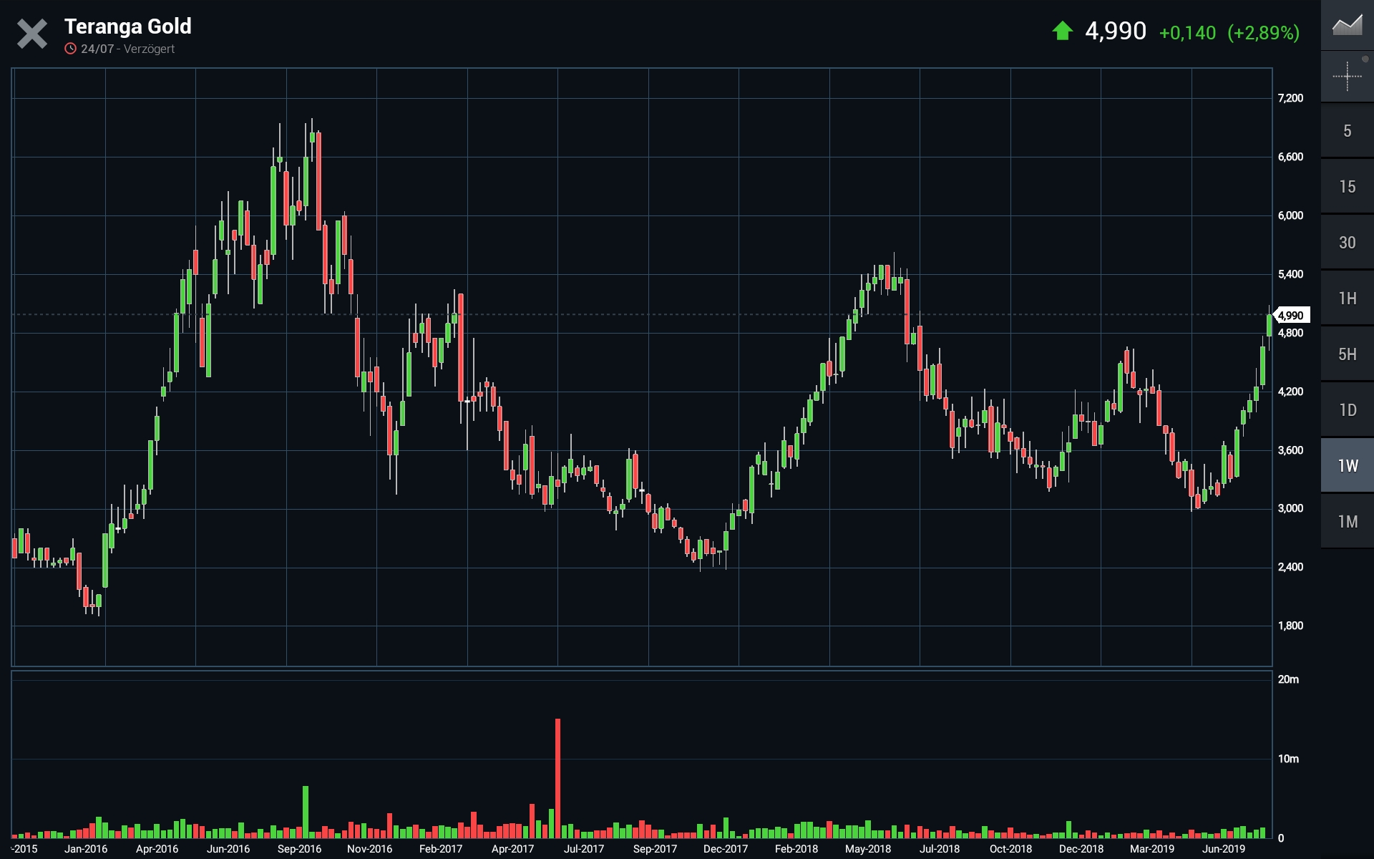
Task: Choose the 1D timeframe
Action: (1347, 410)
